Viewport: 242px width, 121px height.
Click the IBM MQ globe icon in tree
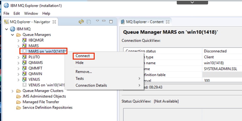click(x=13, y=29)
